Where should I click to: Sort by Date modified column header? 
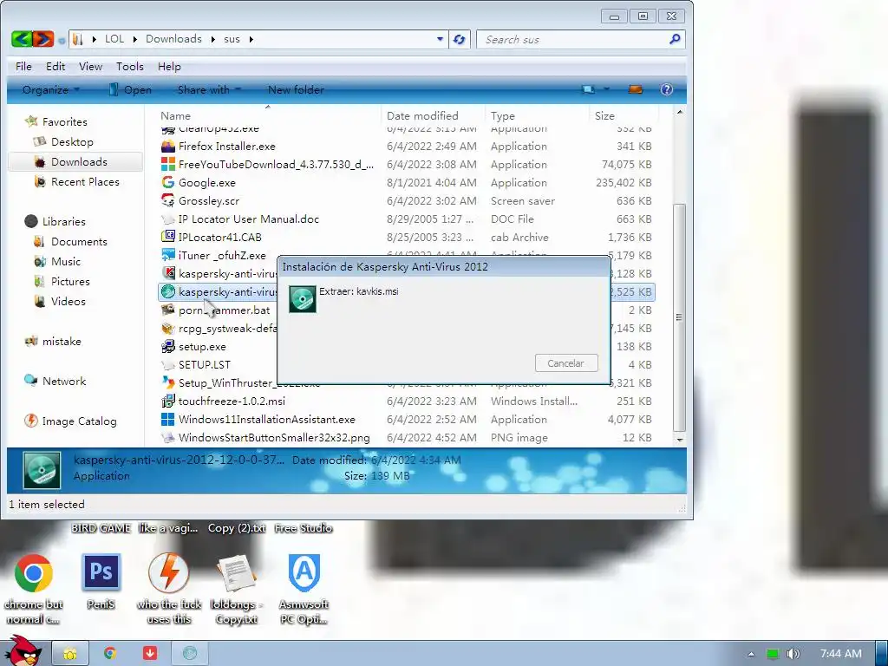434,115
